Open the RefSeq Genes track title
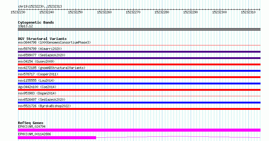 (31, 123)
